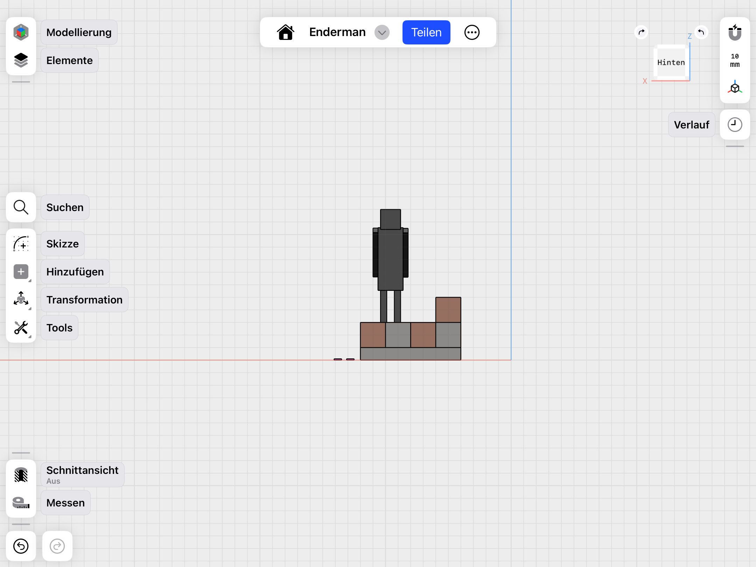756x567 pixels.
Task: Open the Tools wrench icon
Action: tap(21, 328)
